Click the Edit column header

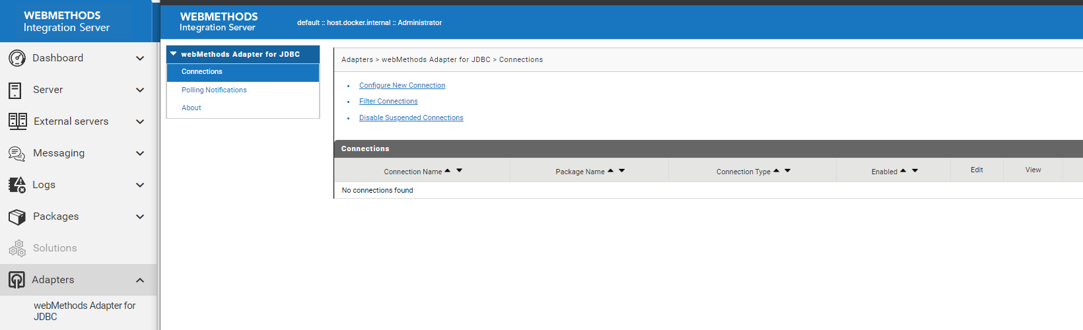coord(977,170)
